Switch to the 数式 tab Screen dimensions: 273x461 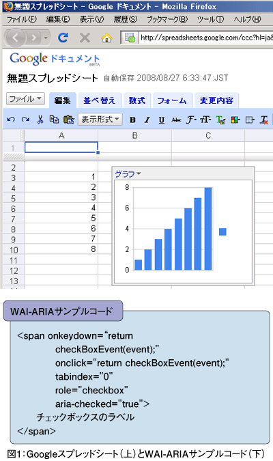(x=137, y=100)
